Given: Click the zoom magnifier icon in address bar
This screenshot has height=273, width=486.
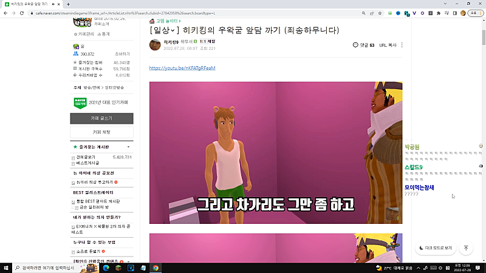Looking at the screenshot, I should pyautogui.click(x=363, y=13).
